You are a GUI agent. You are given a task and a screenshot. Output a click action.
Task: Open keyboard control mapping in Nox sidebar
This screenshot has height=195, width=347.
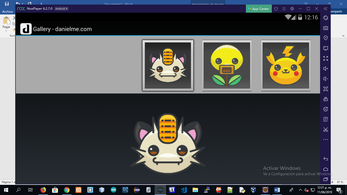pyautogui.click(x=326, y=28)
